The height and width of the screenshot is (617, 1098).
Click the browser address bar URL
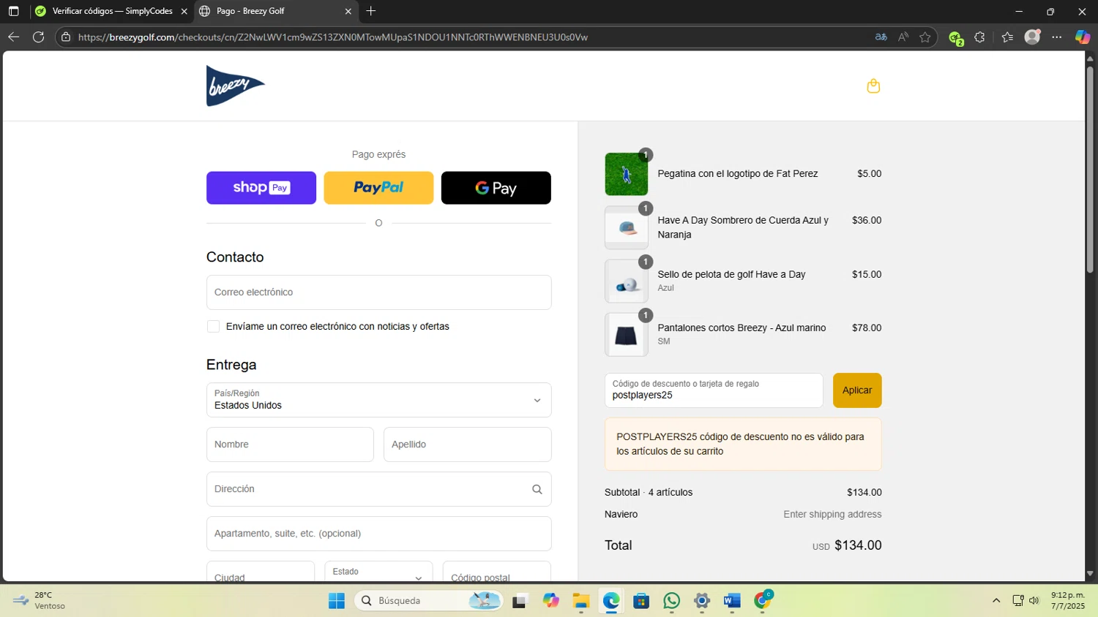click(x=333, y=37)
